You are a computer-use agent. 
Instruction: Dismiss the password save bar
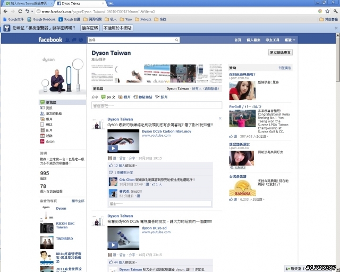point(336,28)
